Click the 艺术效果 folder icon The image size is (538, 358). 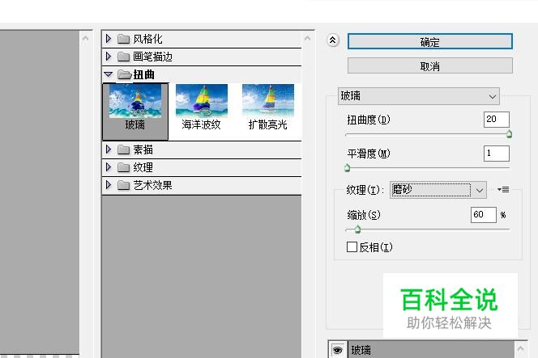(123, 185)
